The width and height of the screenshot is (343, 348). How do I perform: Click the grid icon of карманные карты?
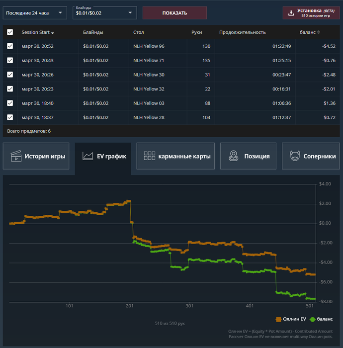pos(149,156)
